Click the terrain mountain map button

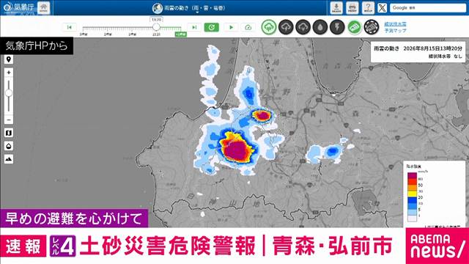pyautogui.click(x=9, y=159)
